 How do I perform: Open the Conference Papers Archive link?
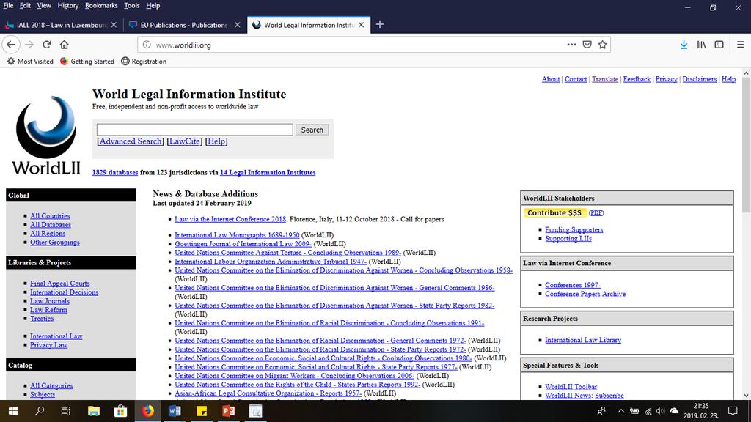585,294
